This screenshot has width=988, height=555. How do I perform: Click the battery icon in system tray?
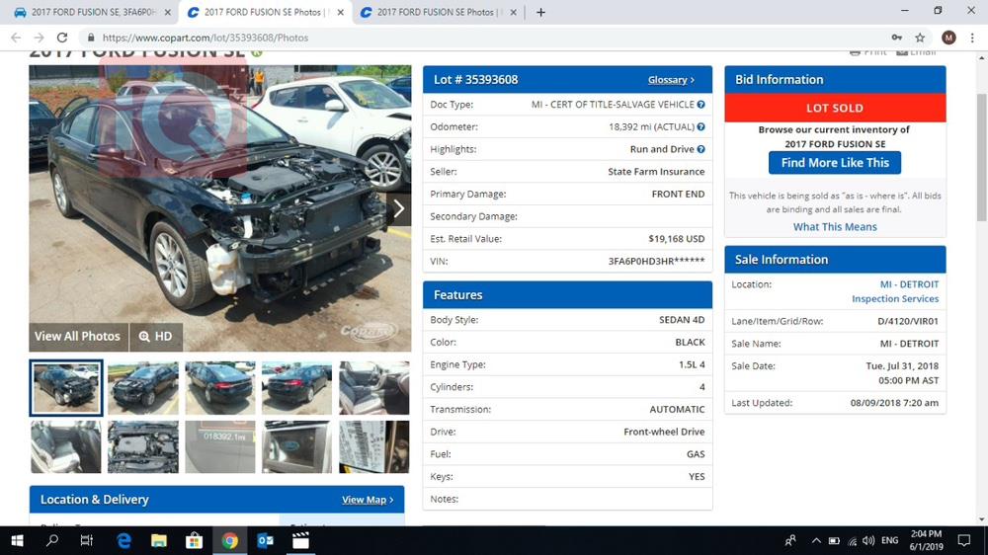pos(834,540)
